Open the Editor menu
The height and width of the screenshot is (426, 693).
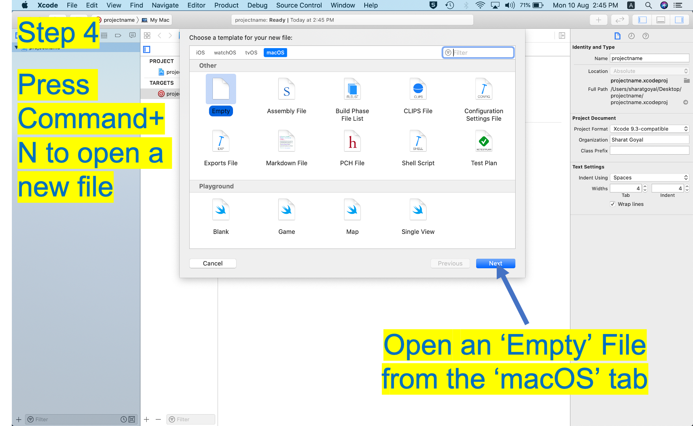(x=196, y=5)
